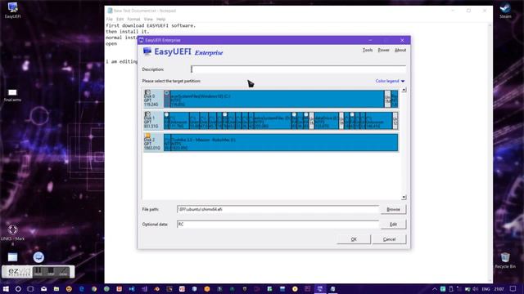The image size is (524, 294).
Task: Open Microsoft Edge from the taskbar
Action: [82, 288]
